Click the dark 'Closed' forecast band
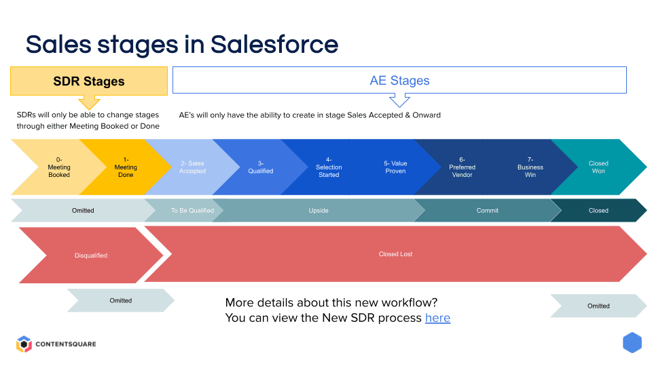652x366 pixels. (x=598, y=210)
